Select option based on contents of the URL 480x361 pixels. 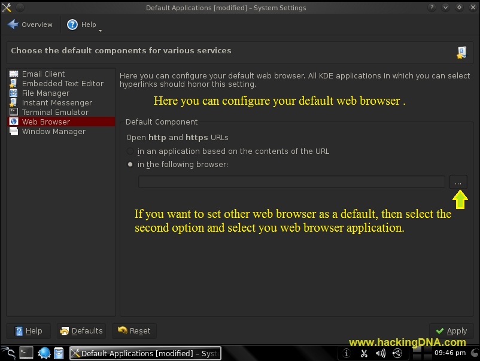(130, 151)
